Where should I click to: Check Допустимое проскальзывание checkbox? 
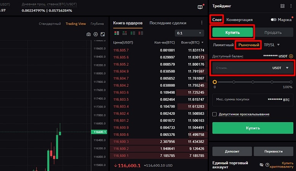click(x=214, y=114)
